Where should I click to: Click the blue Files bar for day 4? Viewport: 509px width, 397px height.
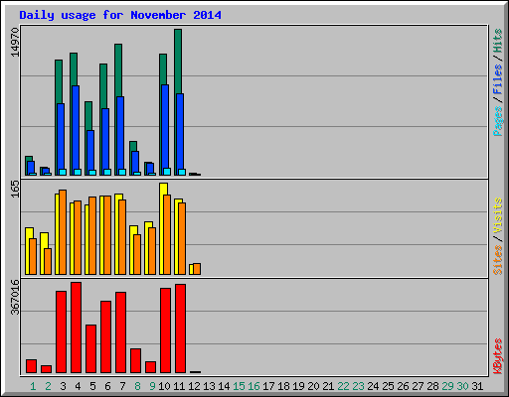tap(76, 130)
